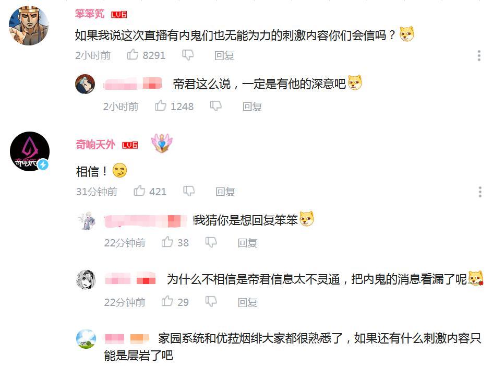Dislike the reply with 29 likes
The image size is (493, 366).
pos(211,302)
